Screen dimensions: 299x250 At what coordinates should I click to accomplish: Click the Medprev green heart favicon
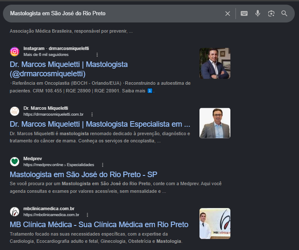click(x=14, y=161)
